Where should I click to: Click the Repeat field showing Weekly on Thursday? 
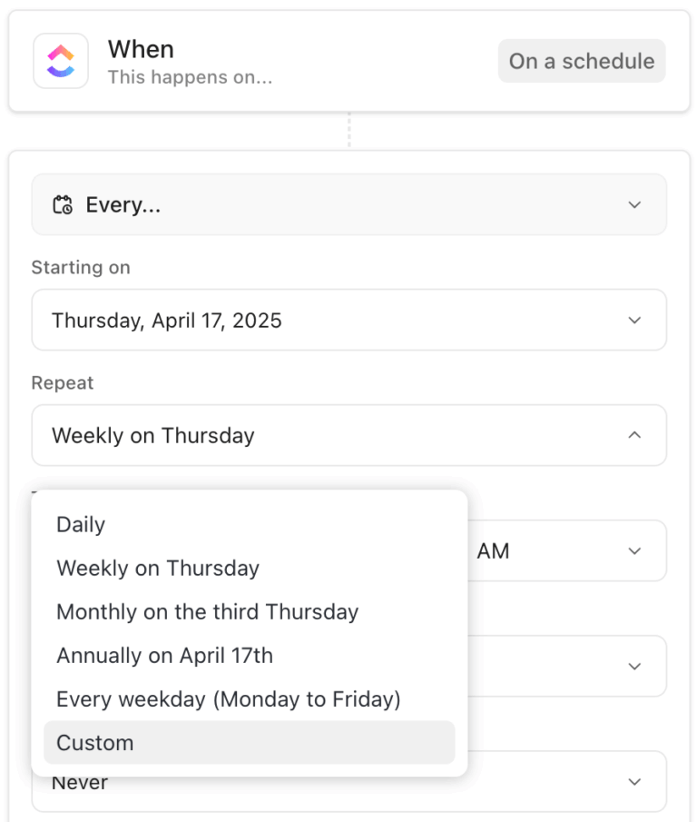point(348,435)
